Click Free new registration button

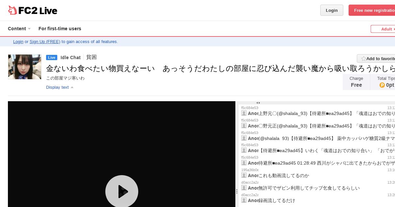372,10
